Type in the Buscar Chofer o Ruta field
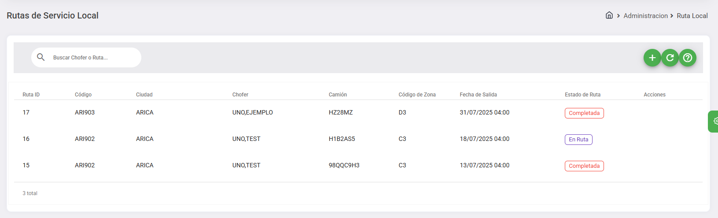The height and width of the screenshot is (218, 718). tap(92, 58)
